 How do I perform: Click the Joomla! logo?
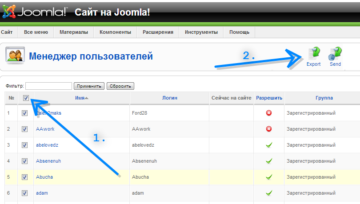point(34,12)
